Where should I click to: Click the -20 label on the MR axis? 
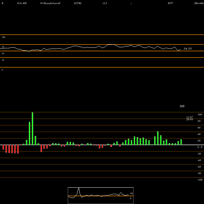click(199, 154)
